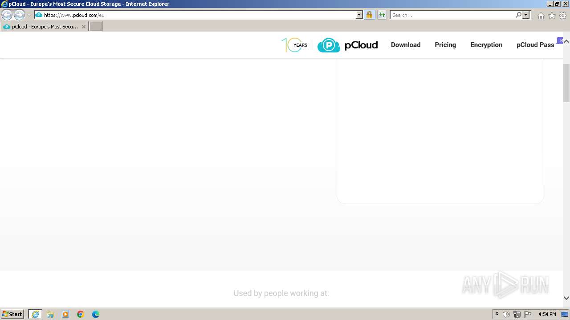Click the pCloud cloud logo
This screenshot has height=320, width=570.
[x=347, y=45]
